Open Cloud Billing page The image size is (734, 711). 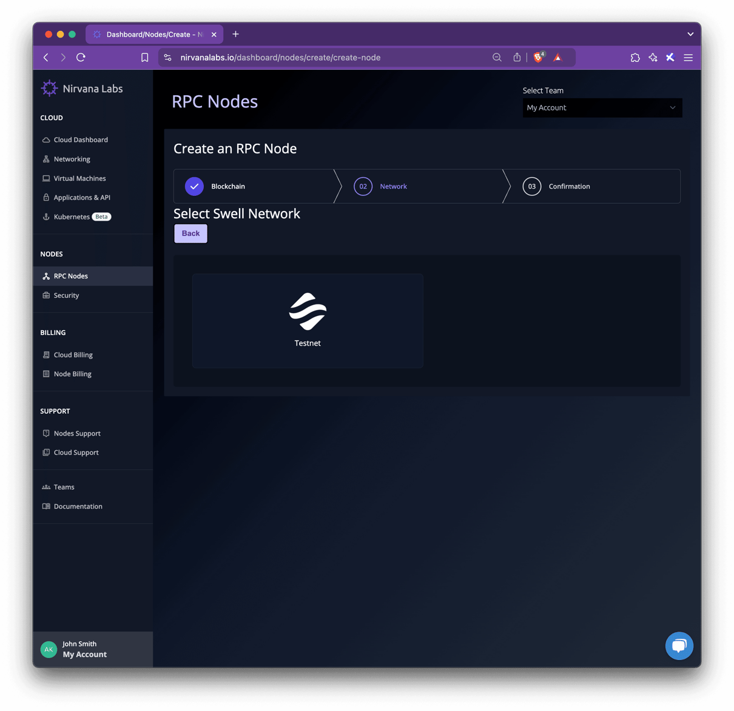(73, 355)
